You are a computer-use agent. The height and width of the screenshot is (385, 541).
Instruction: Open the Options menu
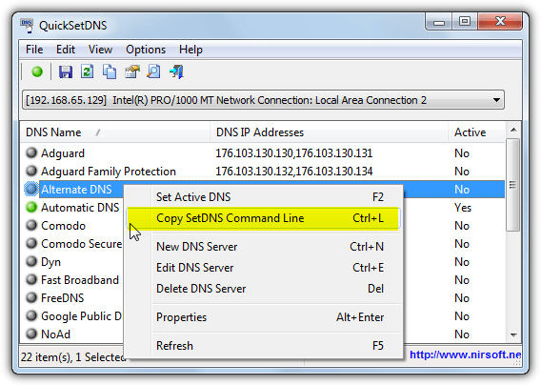(146, 50)
